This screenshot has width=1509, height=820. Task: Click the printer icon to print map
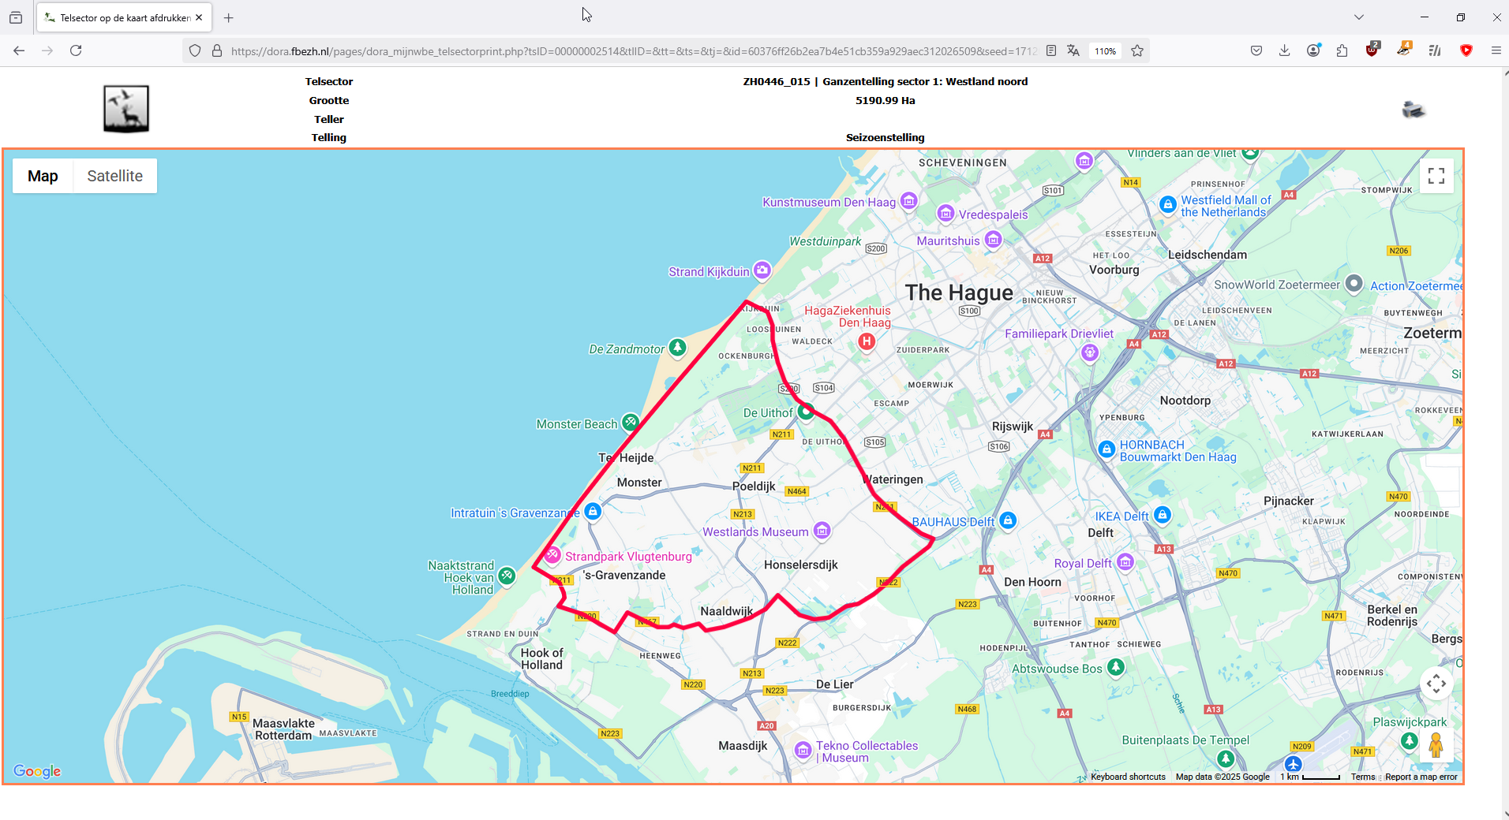click(1413, 110)
